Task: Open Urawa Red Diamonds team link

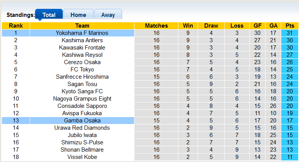Action: pyautogui.click(x=82, y=128)
